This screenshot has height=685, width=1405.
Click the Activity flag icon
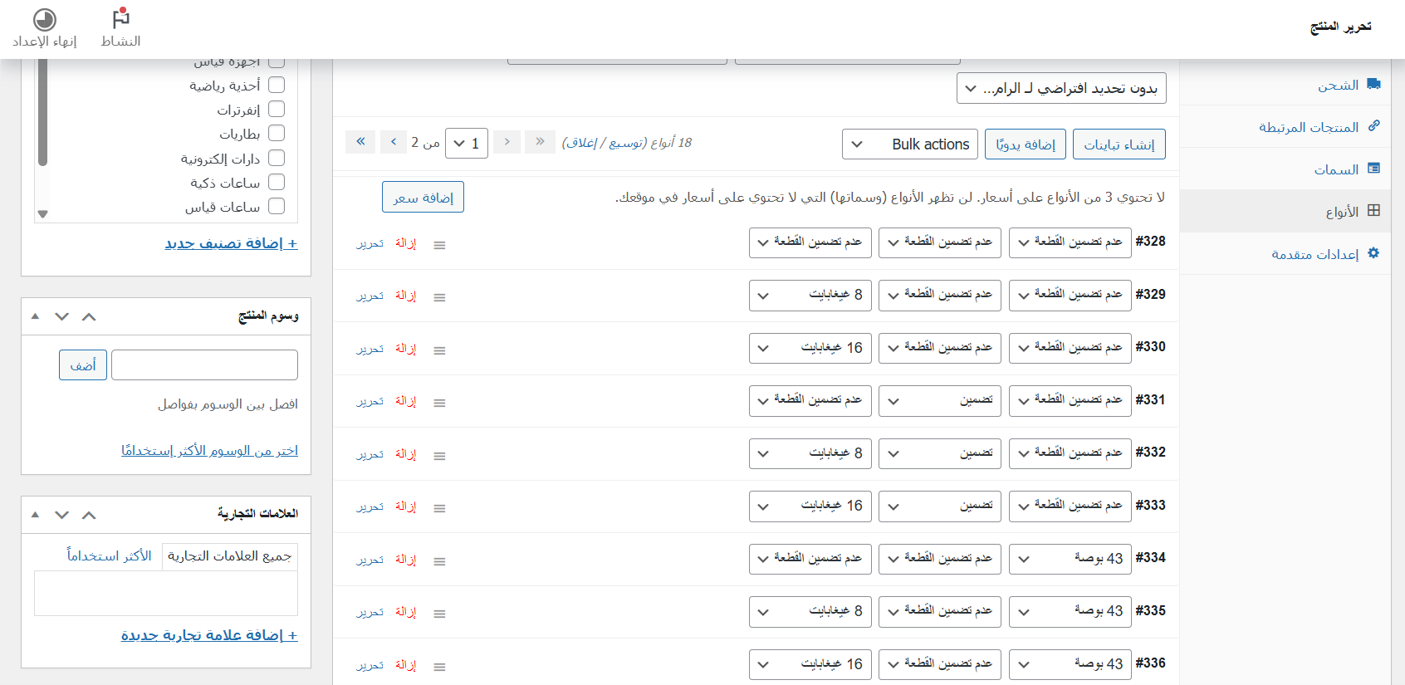click(x=120, y=18)
